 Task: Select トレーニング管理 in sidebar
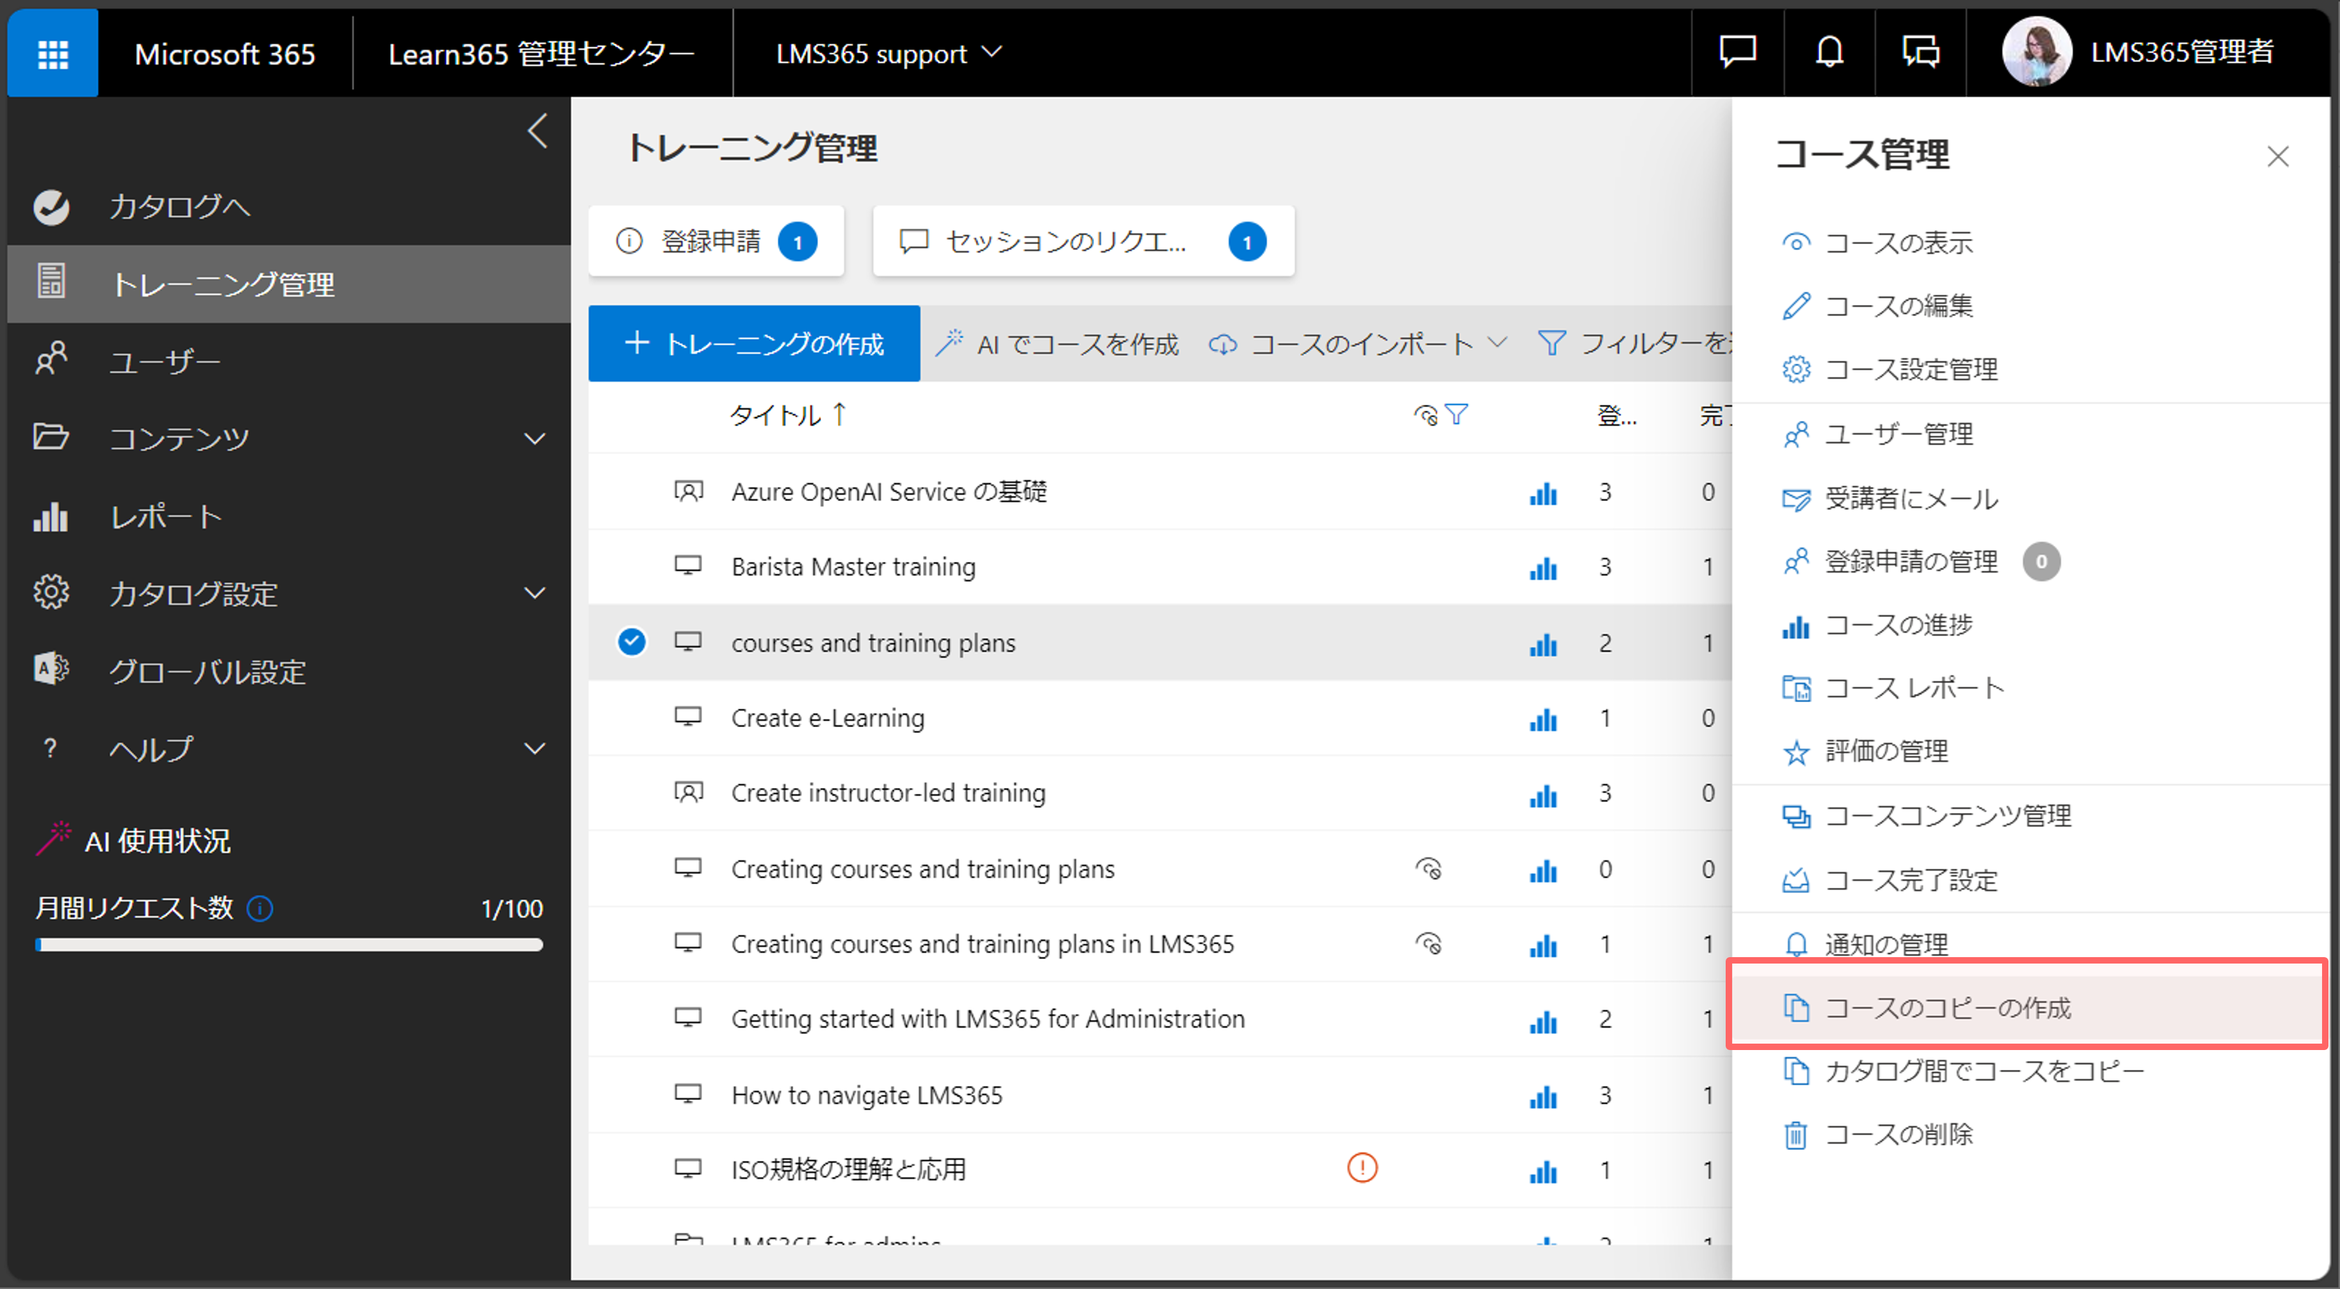click(x=289, y=283)
